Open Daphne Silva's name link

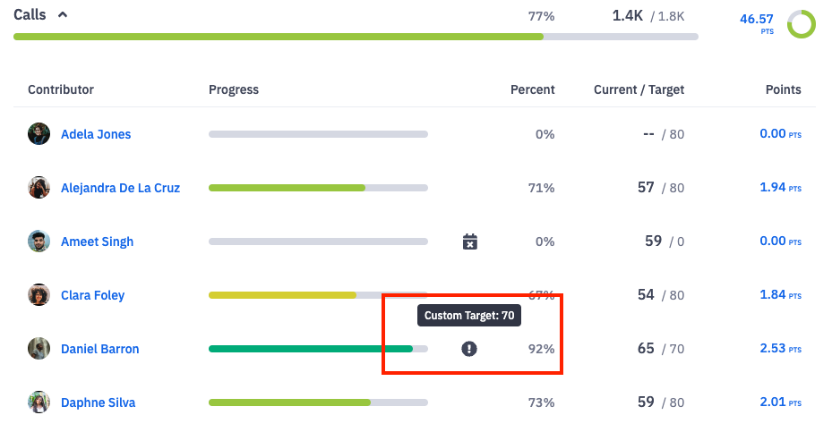click(x=98, y=402)
